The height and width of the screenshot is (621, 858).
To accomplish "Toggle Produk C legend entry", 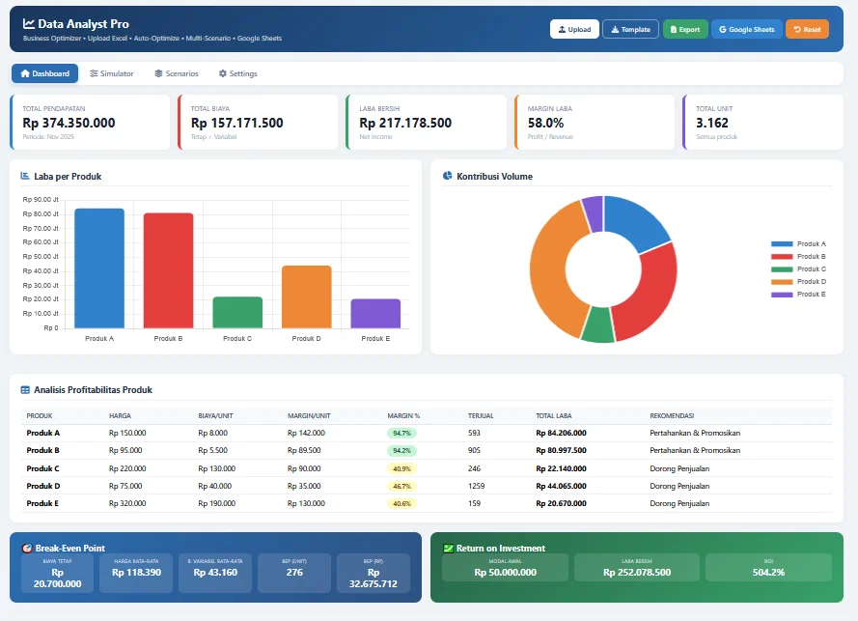I will pos(798,268).
